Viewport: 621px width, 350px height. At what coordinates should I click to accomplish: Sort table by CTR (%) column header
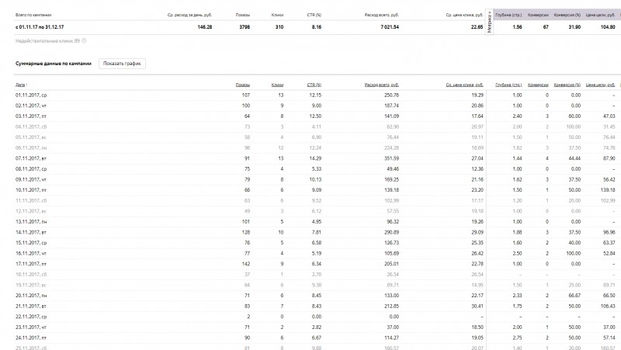(x=314, y=85)
